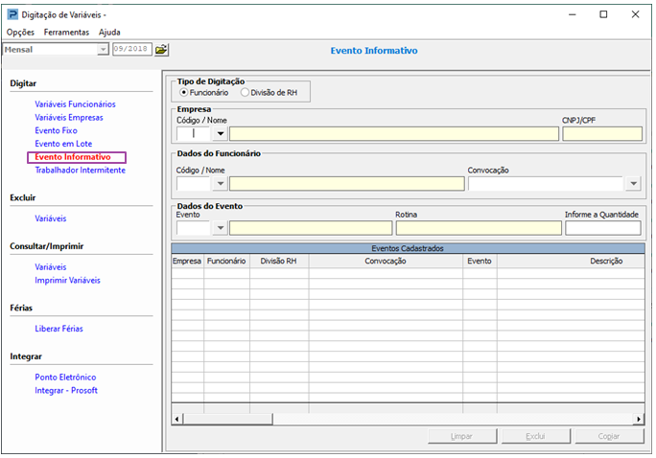Expand the Evento code dropdown arrow
656x458 pixels.
[221, 228]
